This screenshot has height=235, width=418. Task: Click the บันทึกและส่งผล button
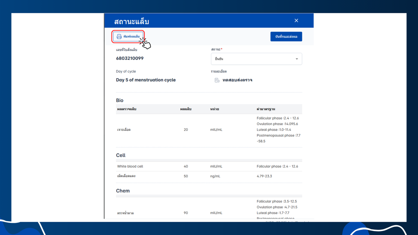[x=286, y=36]
